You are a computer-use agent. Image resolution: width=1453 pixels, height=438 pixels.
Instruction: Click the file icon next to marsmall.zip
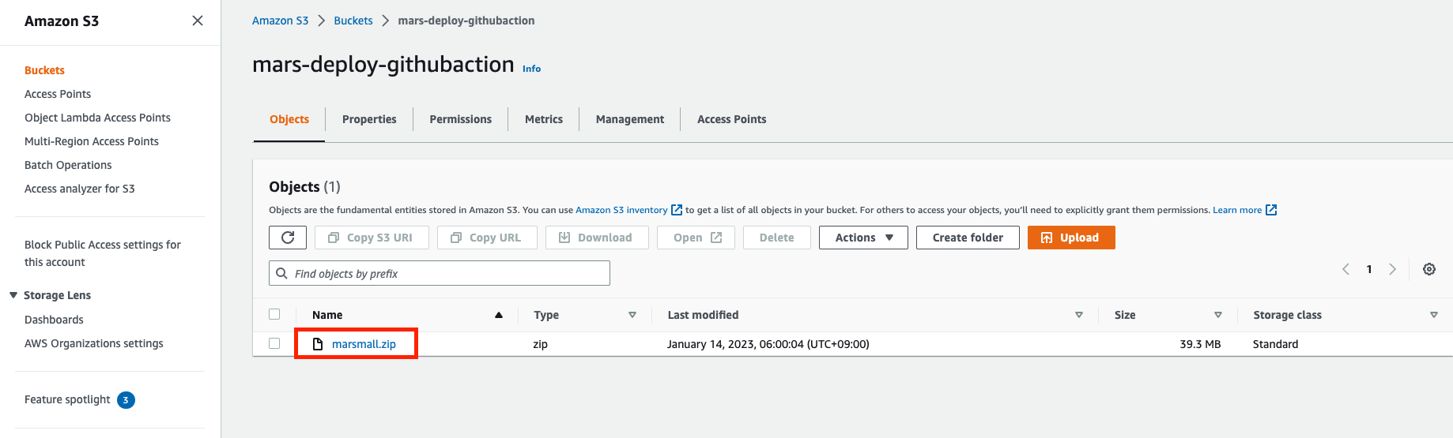click(x=318, y=344)
